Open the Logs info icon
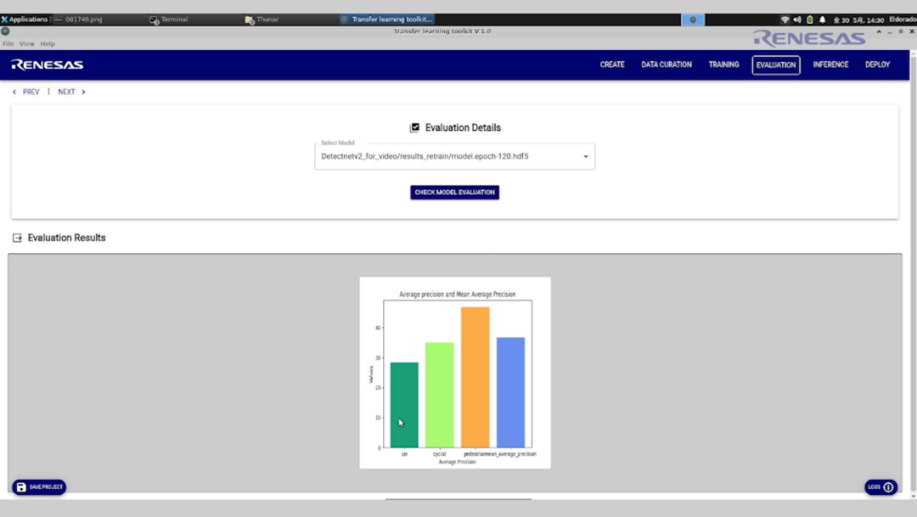917x517 pixels. pos(888,487)
